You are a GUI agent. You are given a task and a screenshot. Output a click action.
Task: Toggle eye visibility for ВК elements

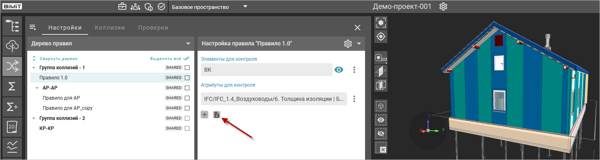click(x=339, y=70)
